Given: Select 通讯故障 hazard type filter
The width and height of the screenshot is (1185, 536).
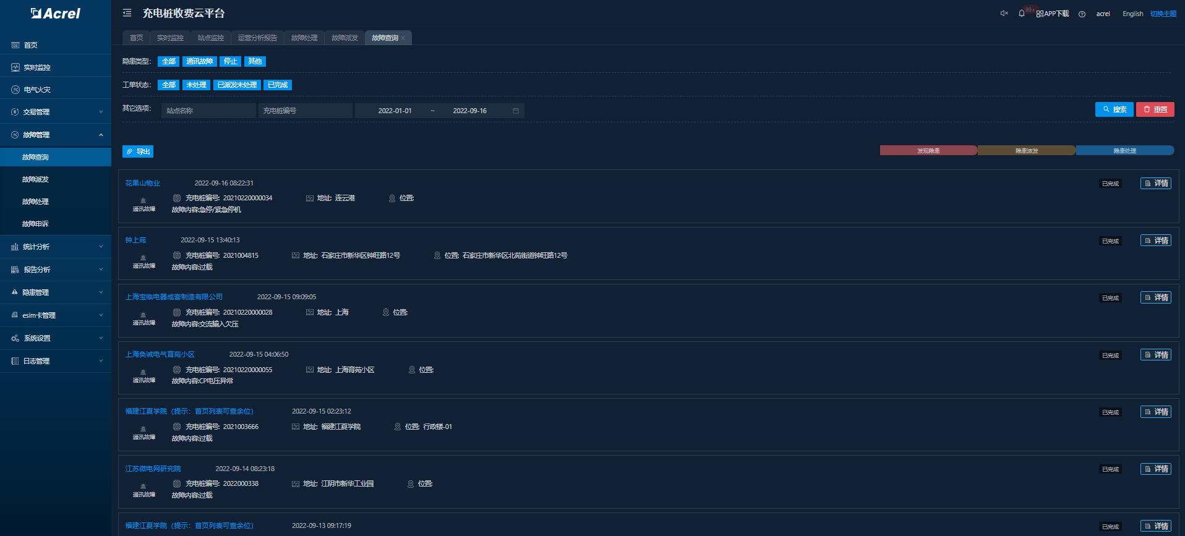Looking at the screenshot, I should 199,61.
